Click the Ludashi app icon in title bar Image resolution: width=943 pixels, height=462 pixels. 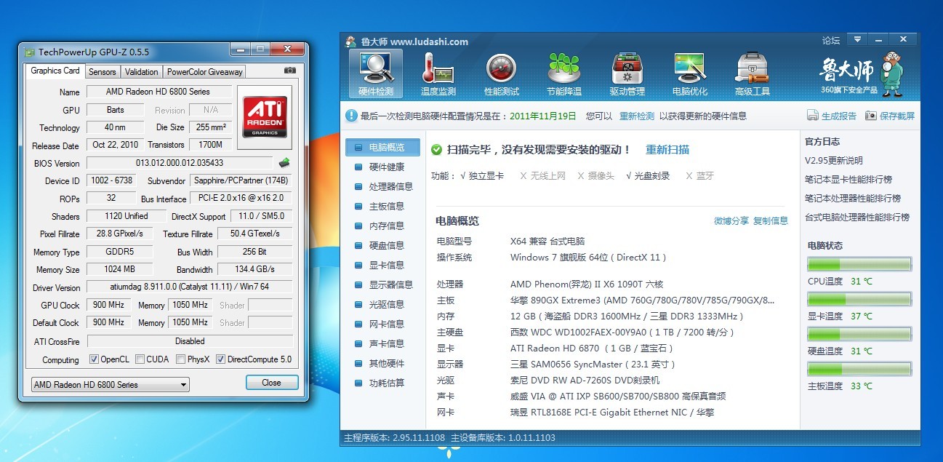click(x=350, y=41)
